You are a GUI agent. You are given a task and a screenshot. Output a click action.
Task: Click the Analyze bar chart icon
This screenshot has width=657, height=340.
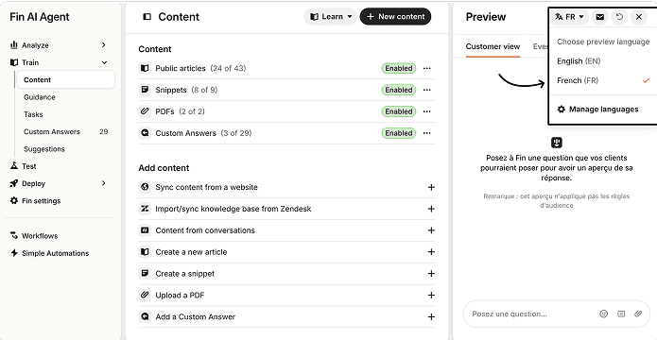14,44
